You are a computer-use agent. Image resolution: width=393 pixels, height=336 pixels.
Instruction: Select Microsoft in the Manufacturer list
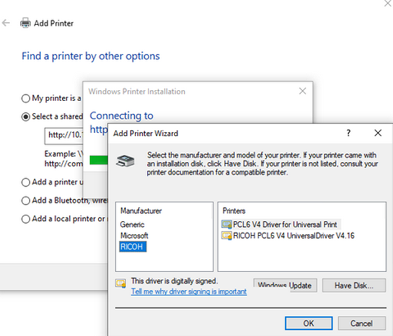coord(134,235)
